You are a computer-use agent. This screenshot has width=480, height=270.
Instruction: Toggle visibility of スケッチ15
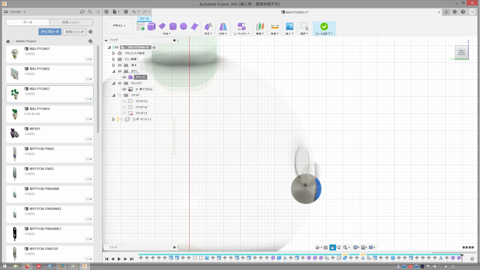[124, 101]
